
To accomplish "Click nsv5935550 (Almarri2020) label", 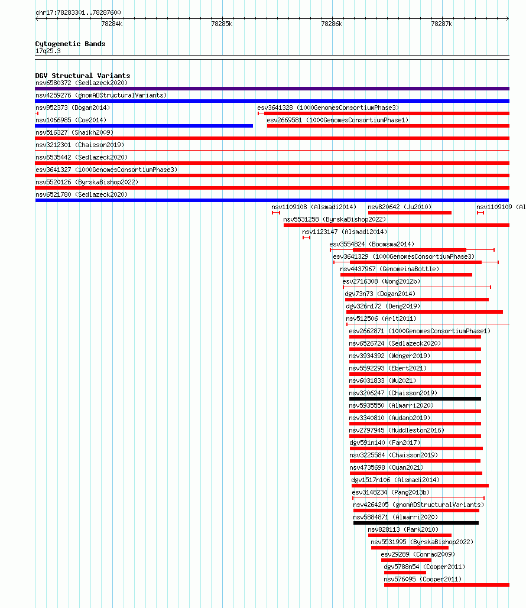I will click(391, 405).
